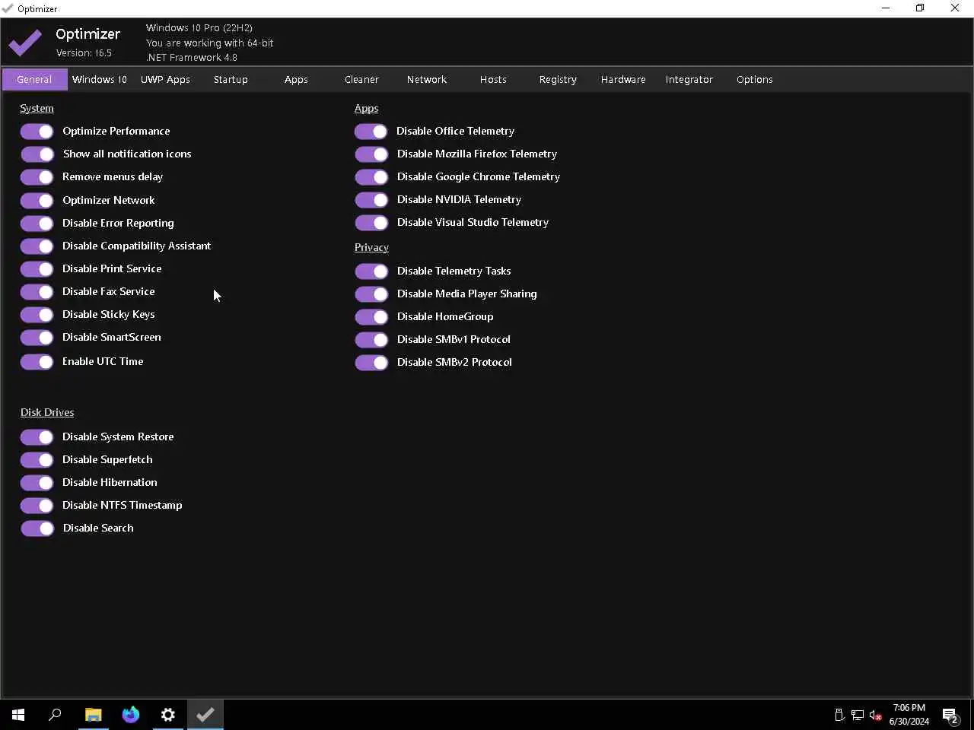974x730 pixels.
Task: Toggle Show all notification icons
Action: [x=37, y=154]
